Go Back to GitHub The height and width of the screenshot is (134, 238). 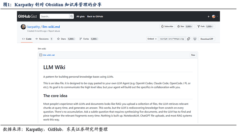coord(95,17)
